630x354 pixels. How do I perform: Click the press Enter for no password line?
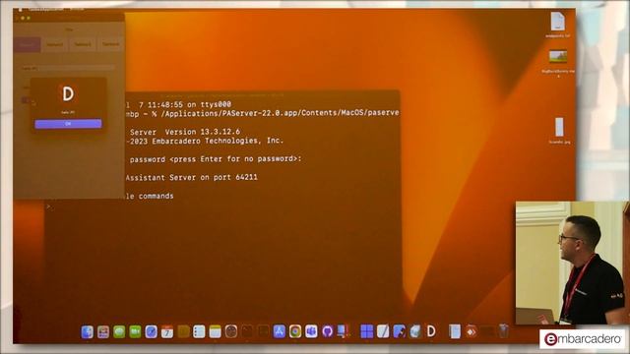coord(216,159)
